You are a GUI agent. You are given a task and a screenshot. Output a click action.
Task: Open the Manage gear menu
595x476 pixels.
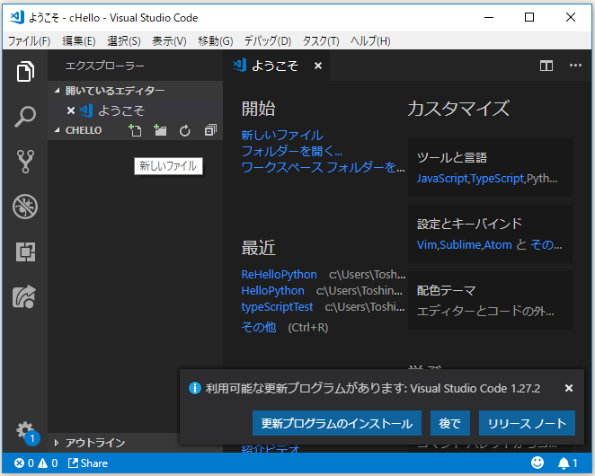(x=26, y=432)
